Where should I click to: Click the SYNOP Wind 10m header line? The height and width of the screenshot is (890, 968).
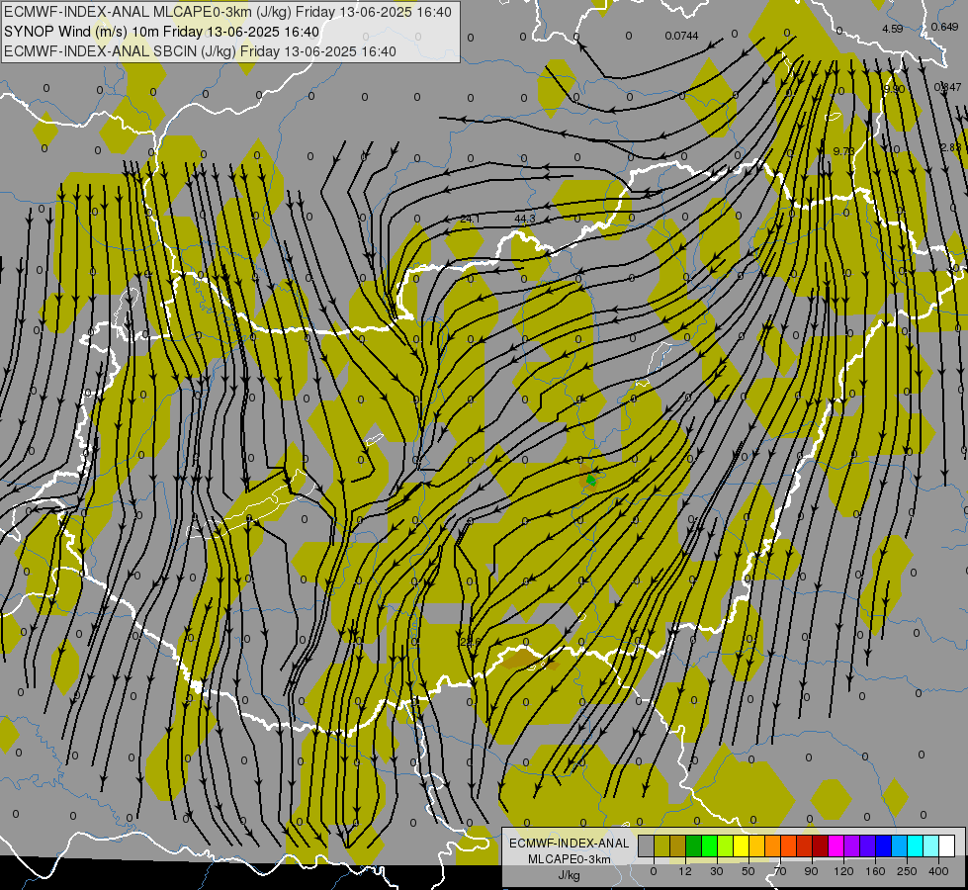[x=162, y=32]
